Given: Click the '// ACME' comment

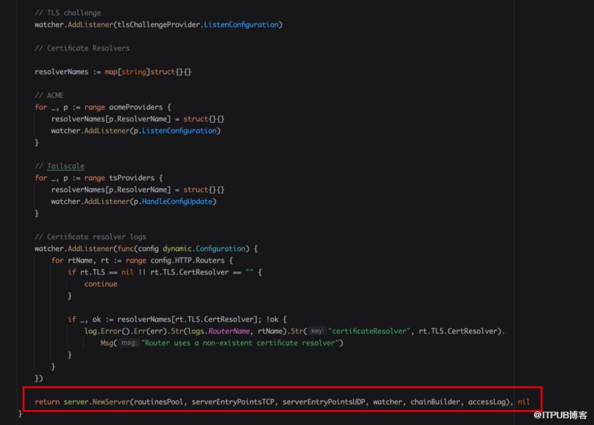Looking at the screenshot, I should pyautogui.click(x=49, y=95).
